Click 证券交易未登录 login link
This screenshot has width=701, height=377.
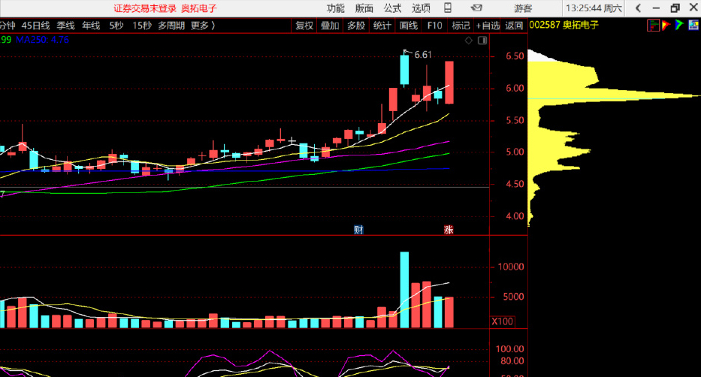[x=145, y=8]
